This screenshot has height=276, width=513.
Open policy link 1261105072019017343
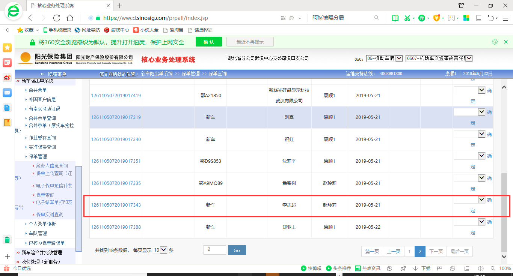(116, 205)
